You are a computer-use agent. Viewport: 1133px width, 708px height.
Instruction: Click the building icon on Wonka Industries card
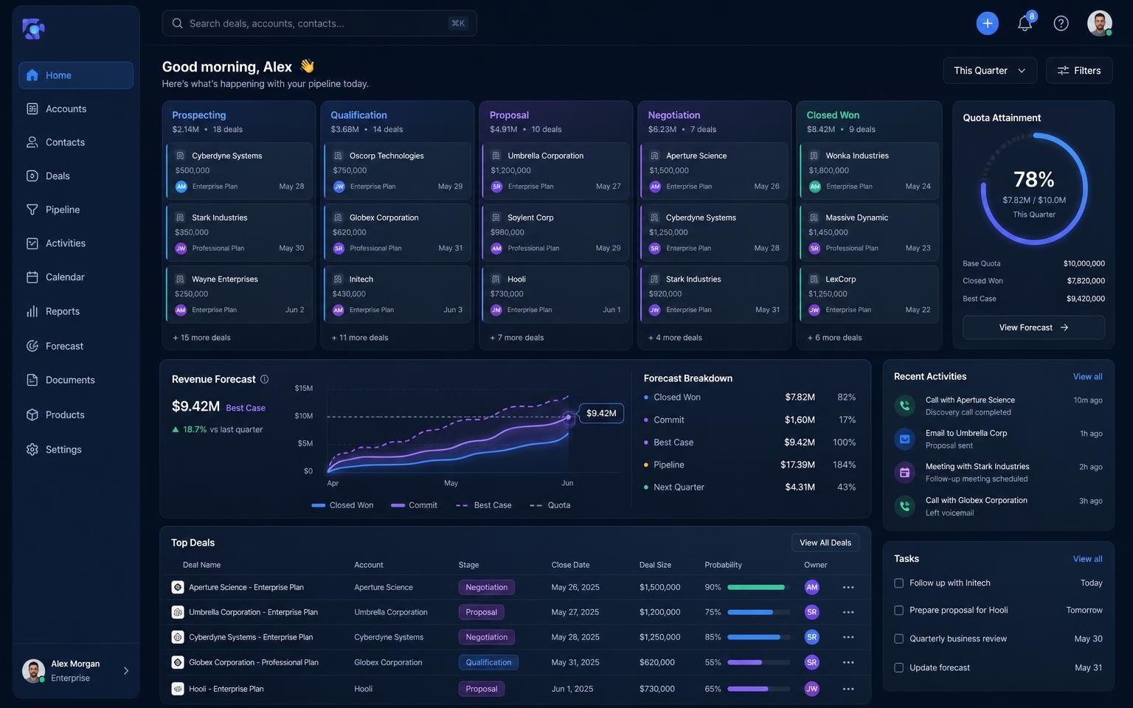point(814,156)
